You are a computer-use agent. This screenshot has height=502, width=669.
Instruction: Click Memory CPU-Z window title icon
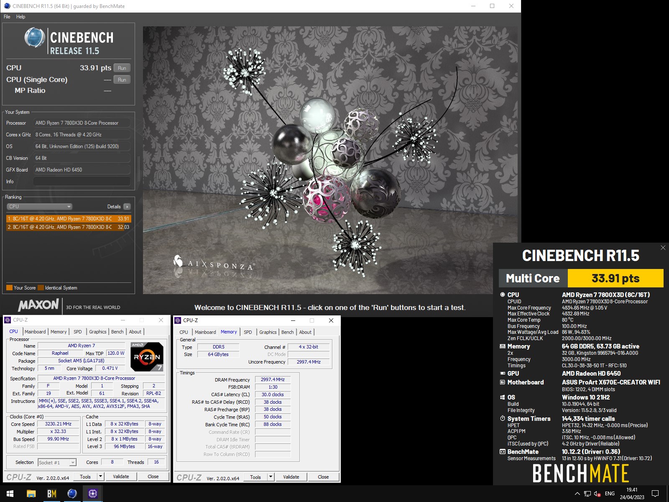(178, 320)
